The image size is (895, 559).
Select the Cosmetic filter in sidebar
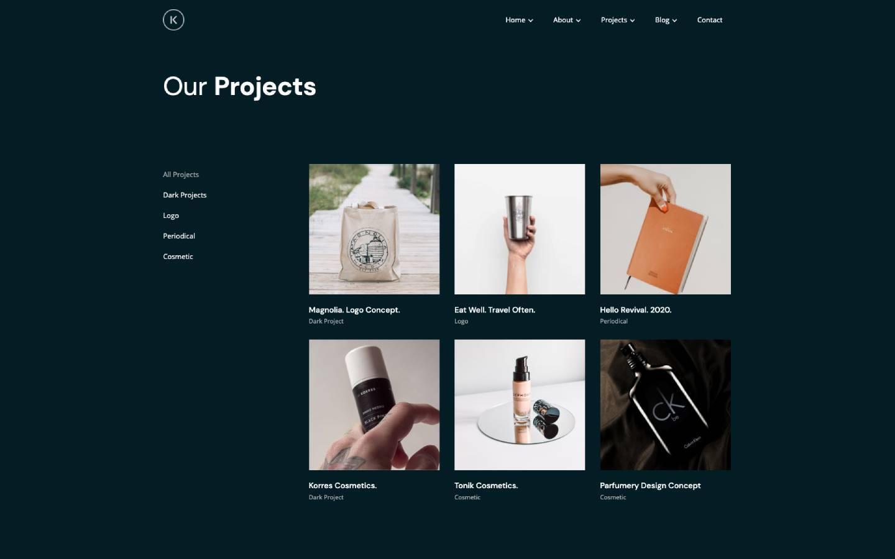178,257
